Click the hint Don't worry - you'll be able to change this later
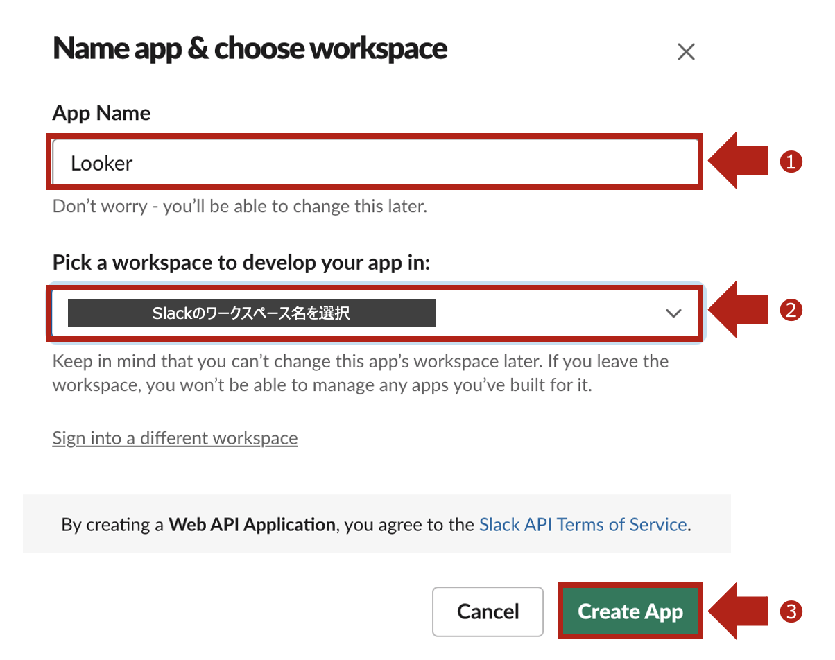The image size is (835, 660). [239, 206]
